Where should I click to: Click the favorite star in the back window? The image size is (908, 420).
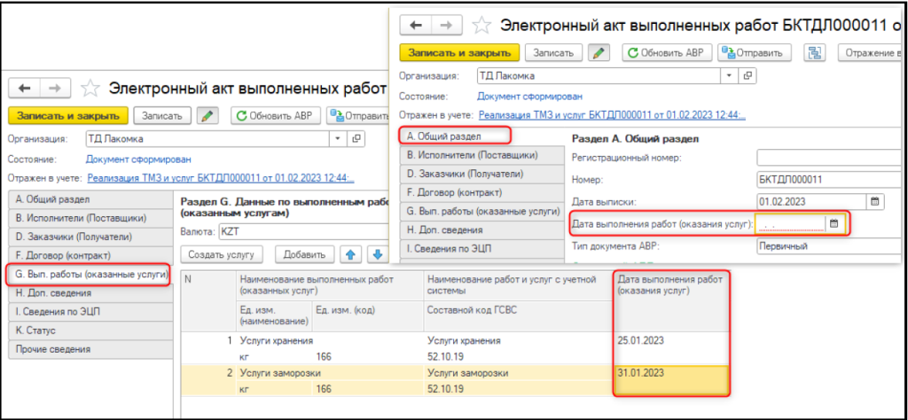pos(90,89)
